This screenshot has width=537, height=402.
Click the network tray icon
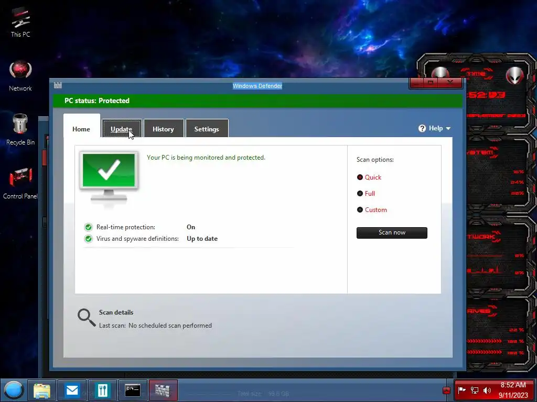(x=474, y=390)
